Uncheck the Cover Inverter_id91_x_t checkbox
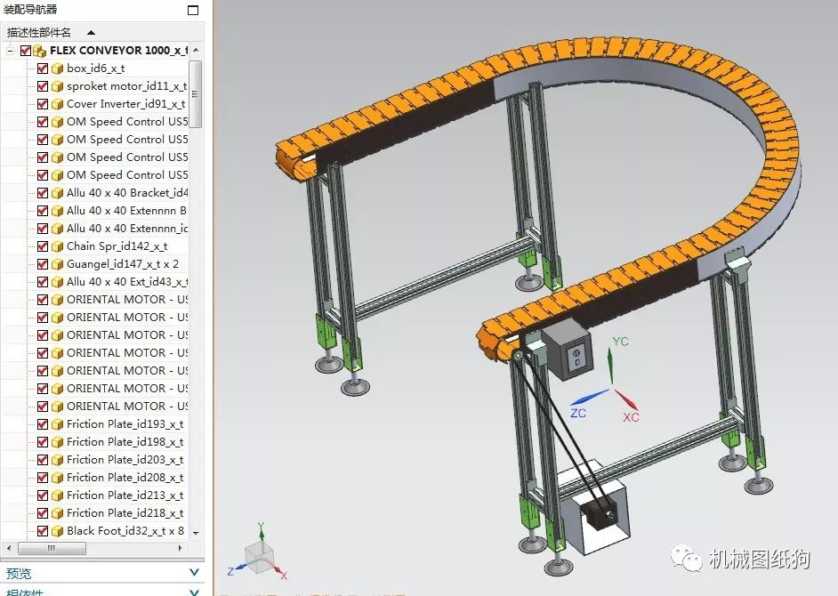Screen dimensions: 838x596 click(43, 104)
